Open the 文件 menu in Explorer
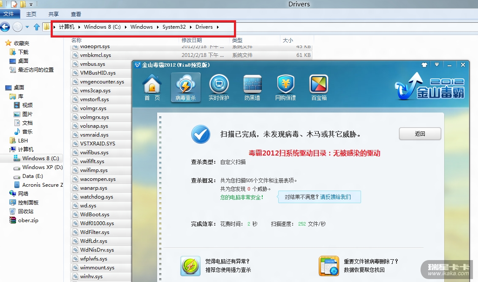Screen dimensions: 478x282 point(9,14)
